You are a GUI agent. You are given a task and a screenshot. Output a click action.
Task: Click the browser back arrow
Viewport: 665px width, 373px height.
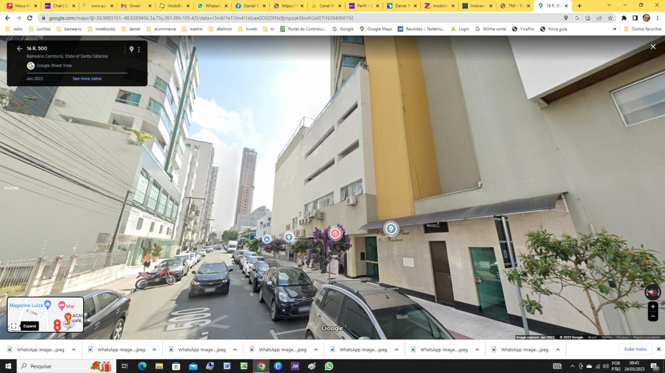point(8,18)
